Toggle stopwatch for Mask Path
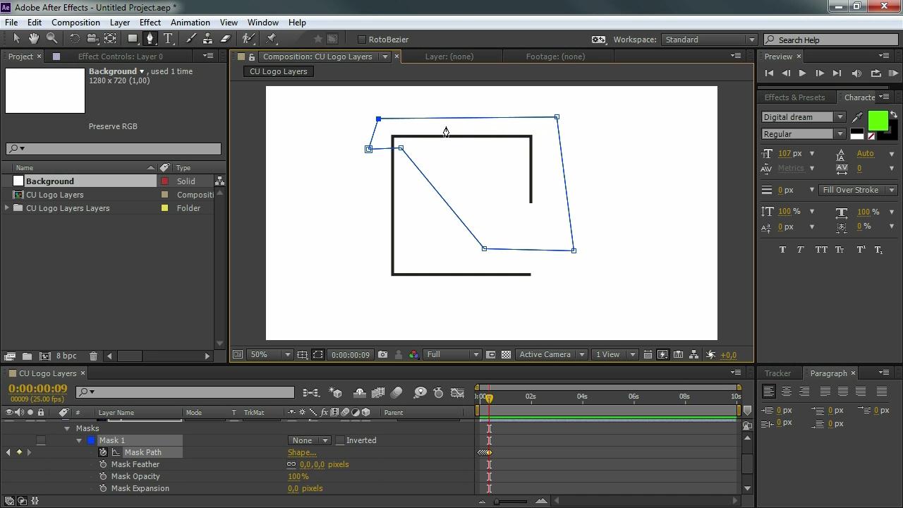 tap(103, 452)
